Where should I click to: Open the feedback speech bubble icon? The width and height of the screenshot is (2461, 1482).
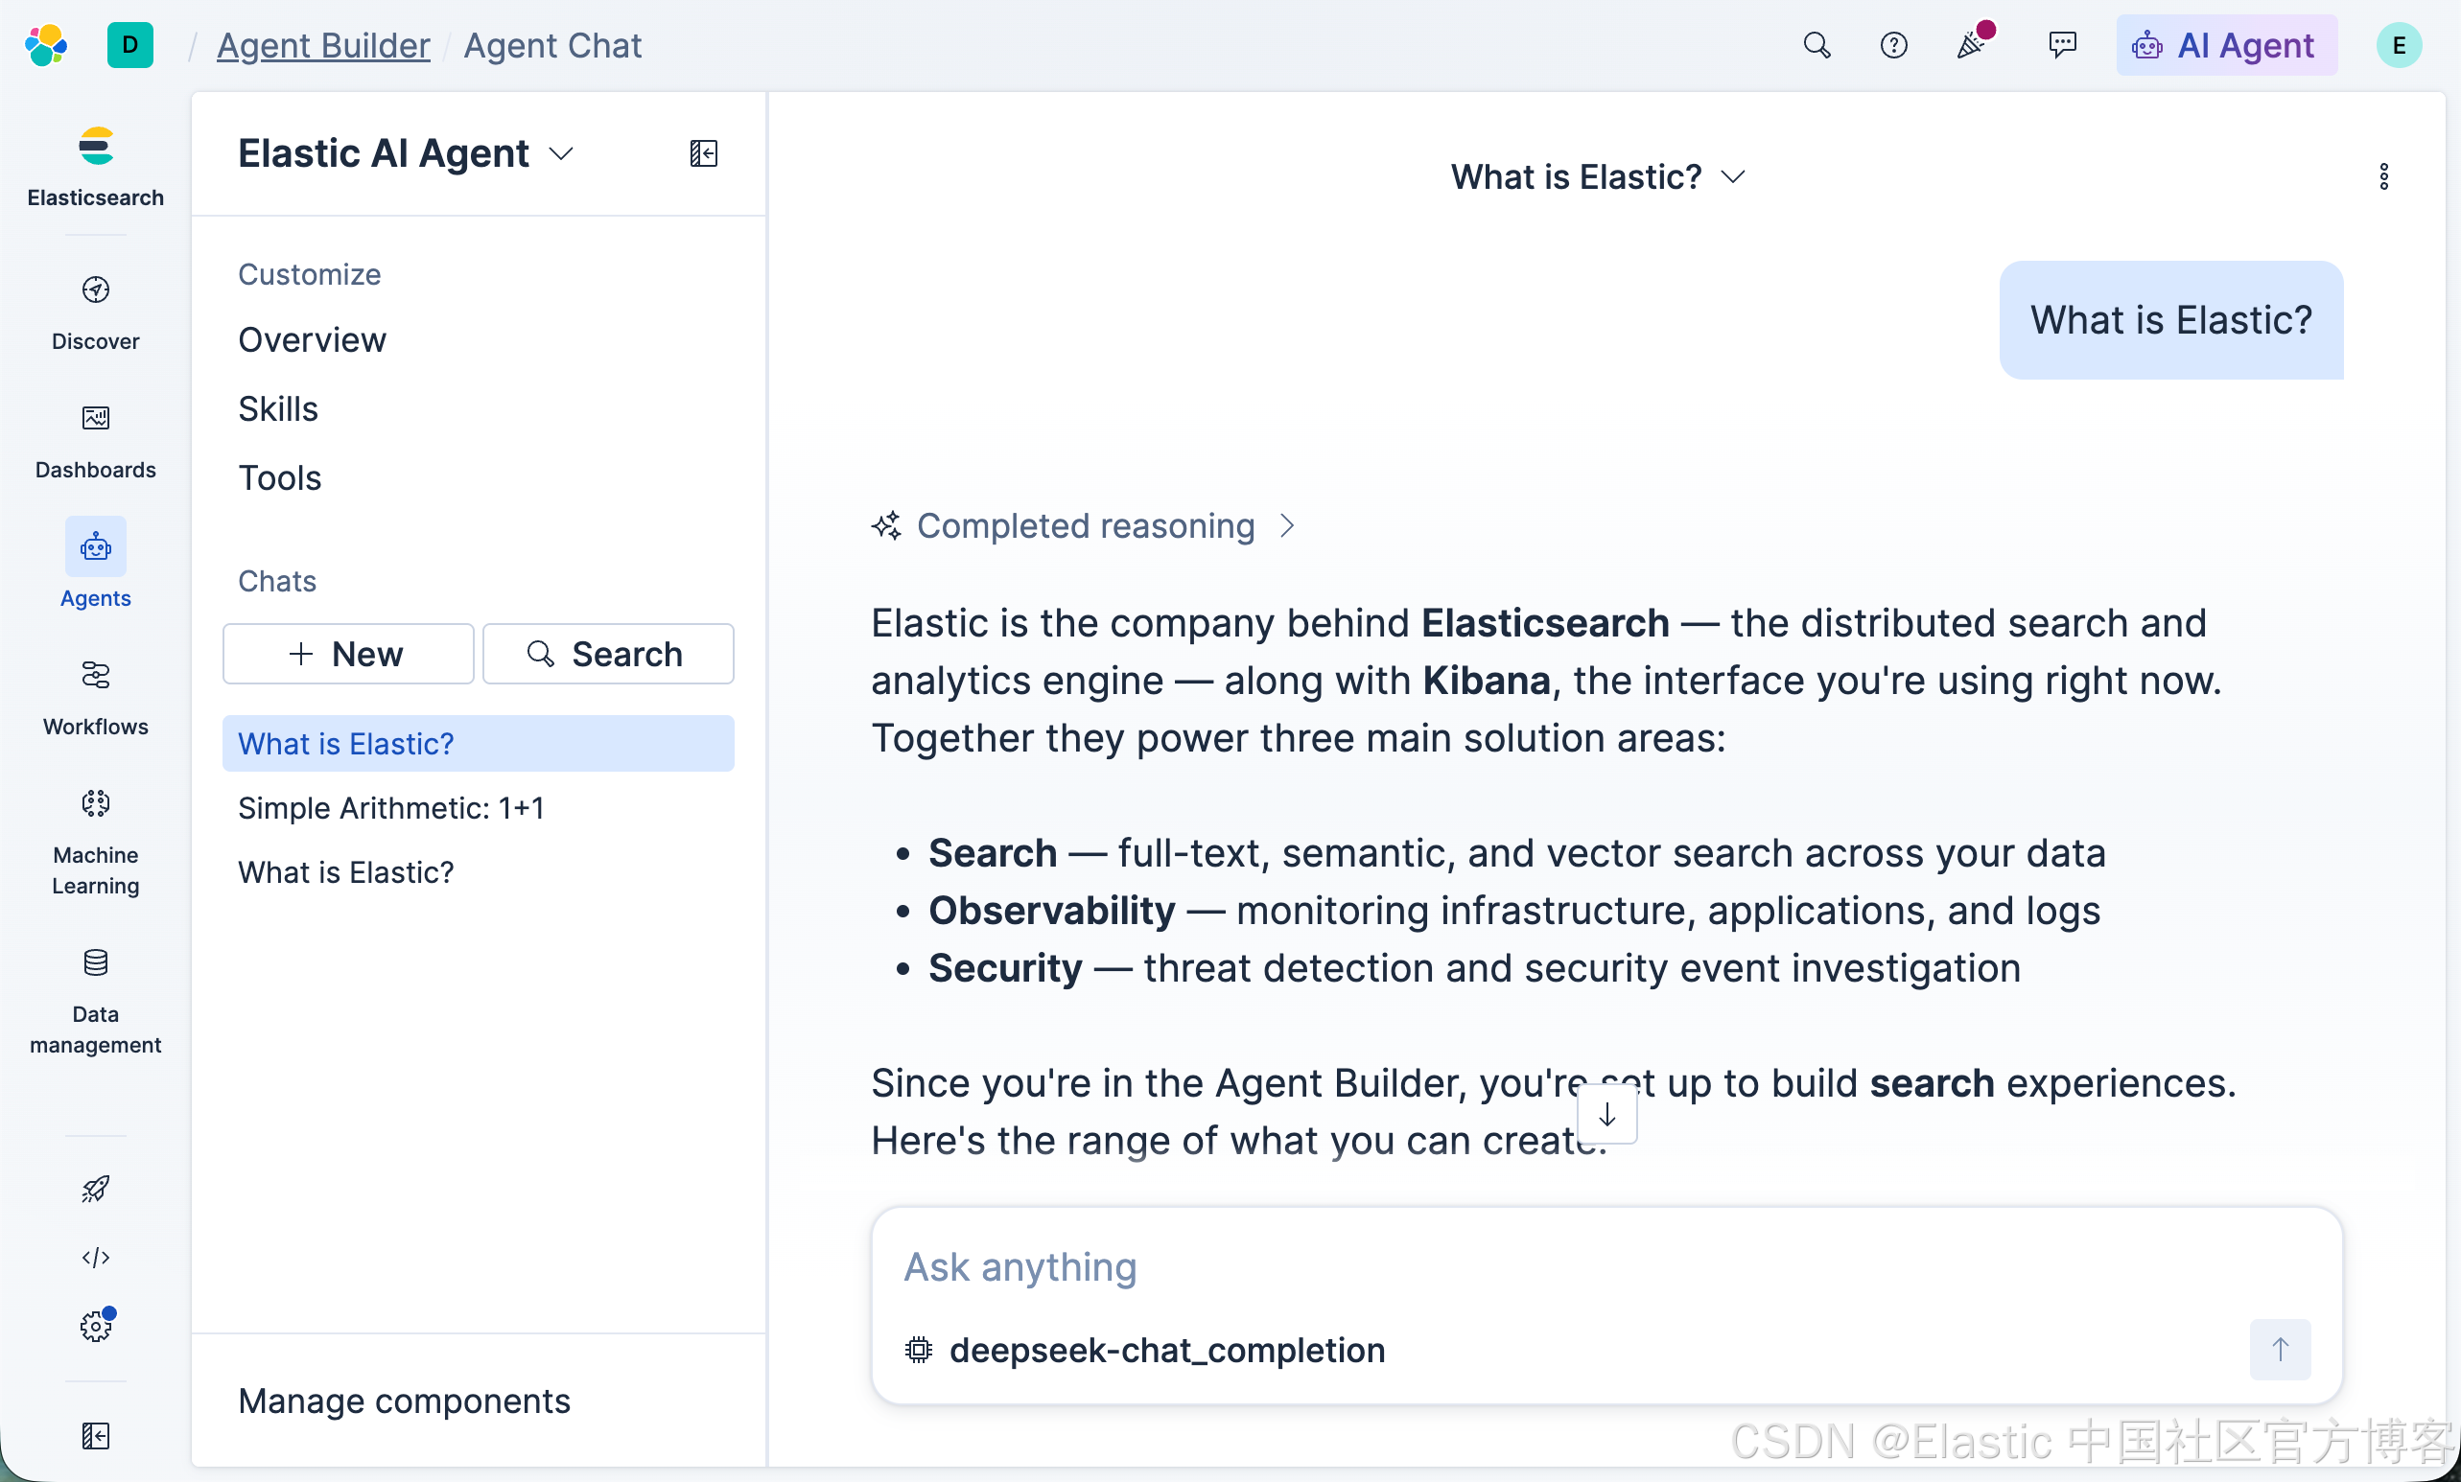point(2062,45)
